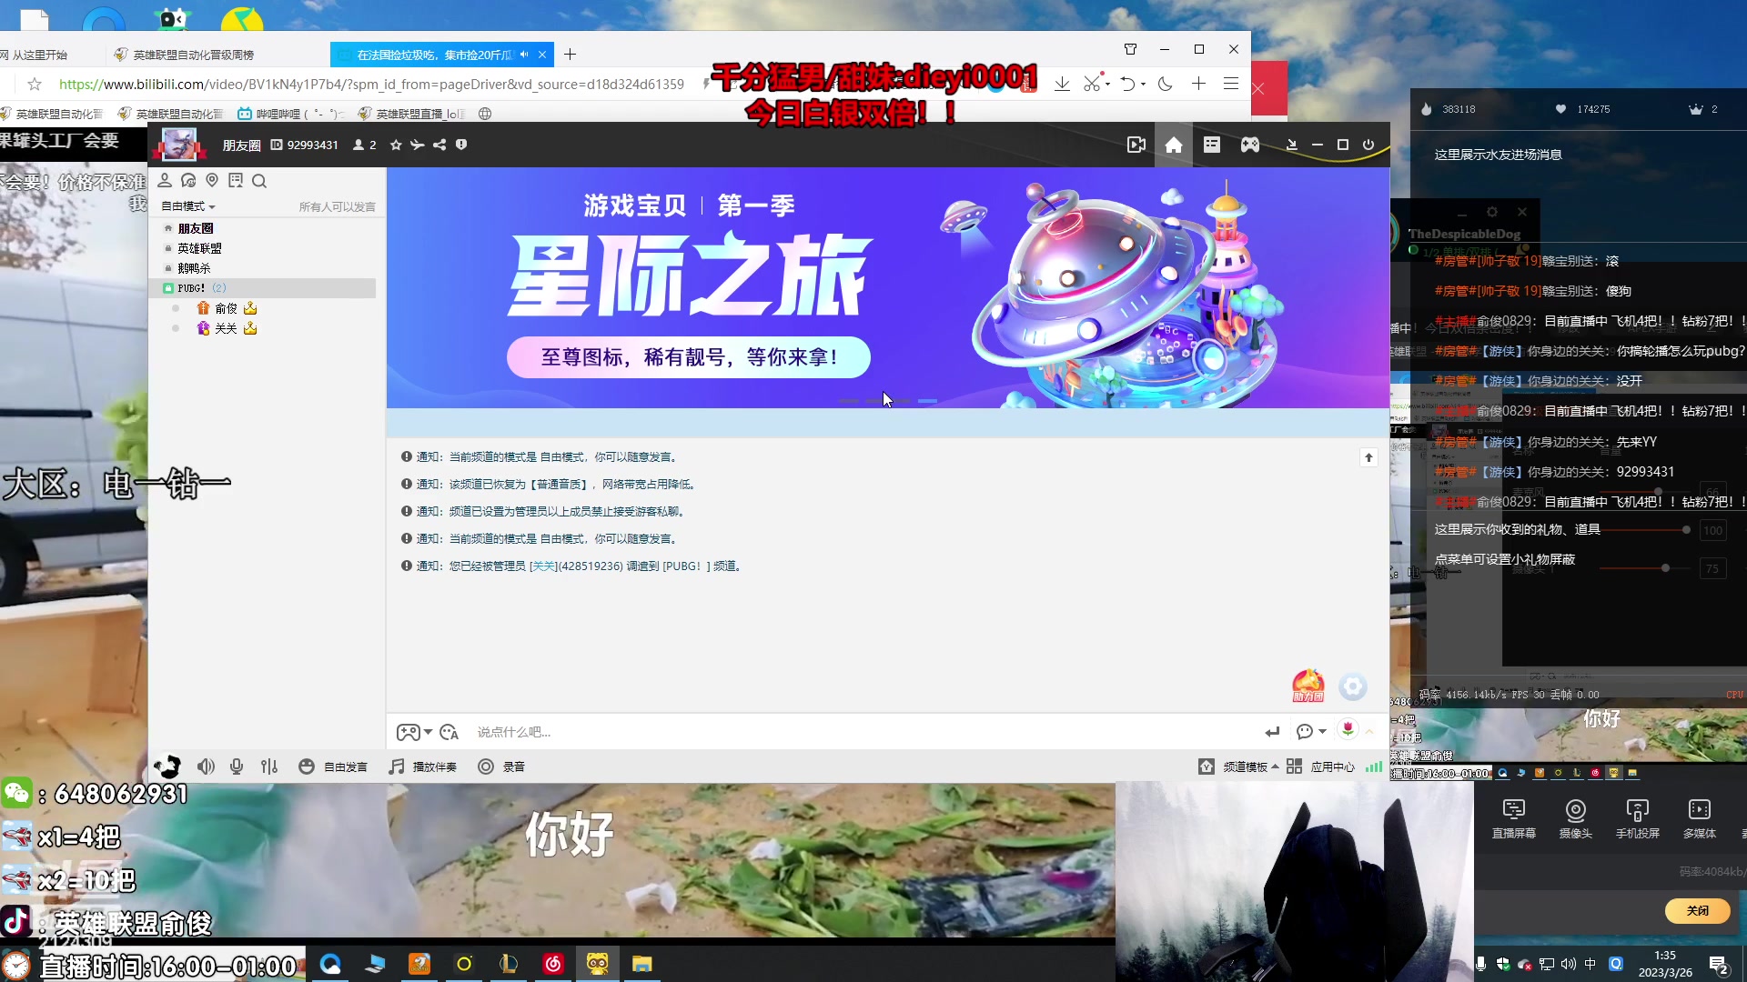Click the scissors screenshot icon in browser
This screenshot has height=982, width=1747.
(1093, 83)
